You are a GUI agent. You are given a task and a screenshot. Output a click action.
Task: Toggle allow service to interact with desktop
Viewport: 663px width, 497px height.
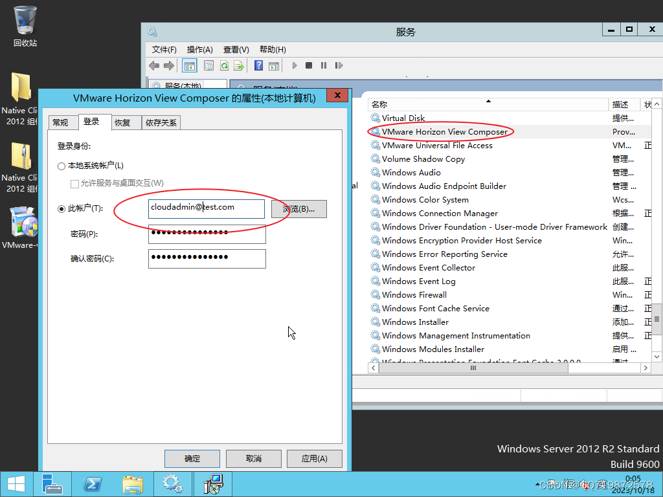(x=75, y=183)
